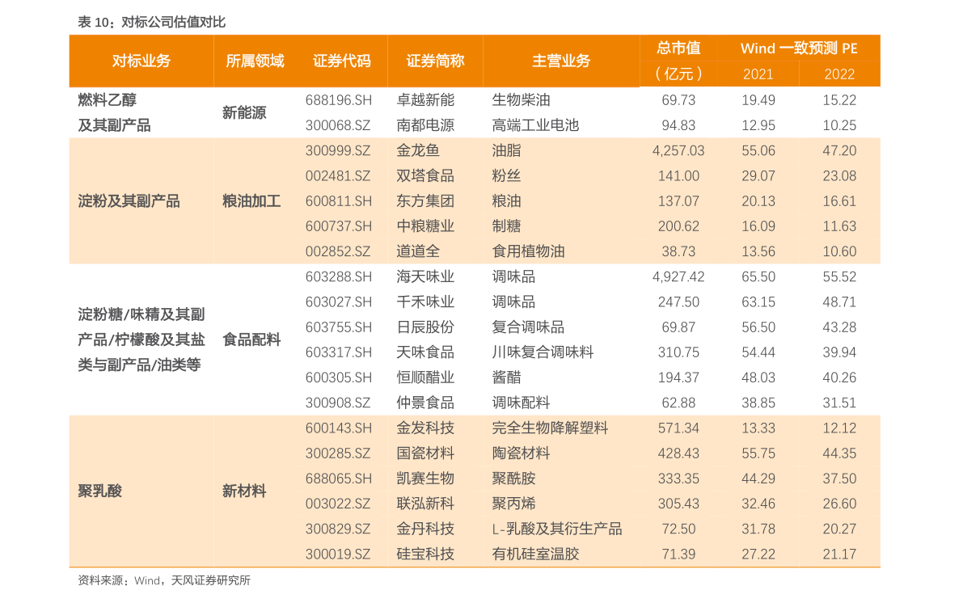Image resolution: width=963 pixels, height=603 pixels.
Task: Select company name 道道全
Action: 418,251
